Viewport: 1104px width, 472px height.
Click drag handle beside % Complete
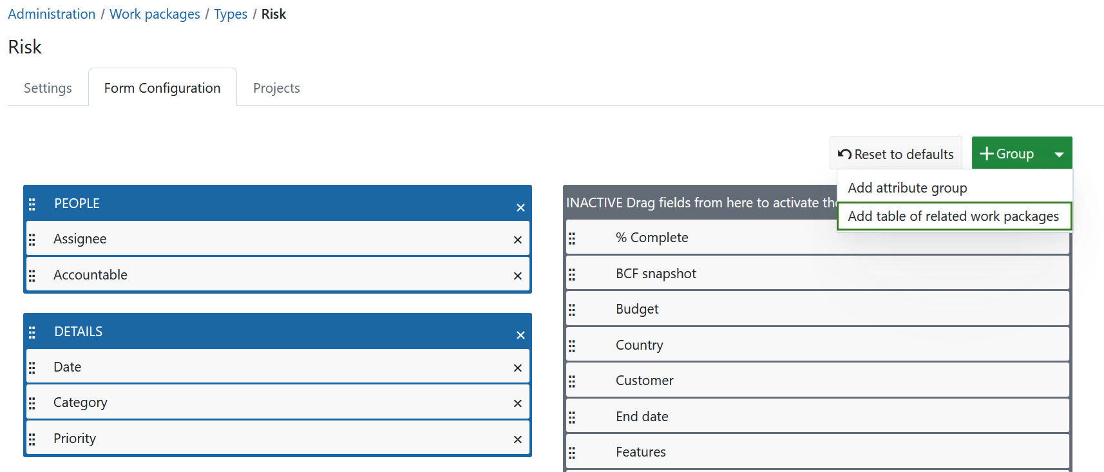[572, 238]
